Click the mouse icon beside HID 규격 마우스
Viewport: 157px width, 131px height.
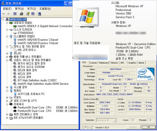click(15, 50)
